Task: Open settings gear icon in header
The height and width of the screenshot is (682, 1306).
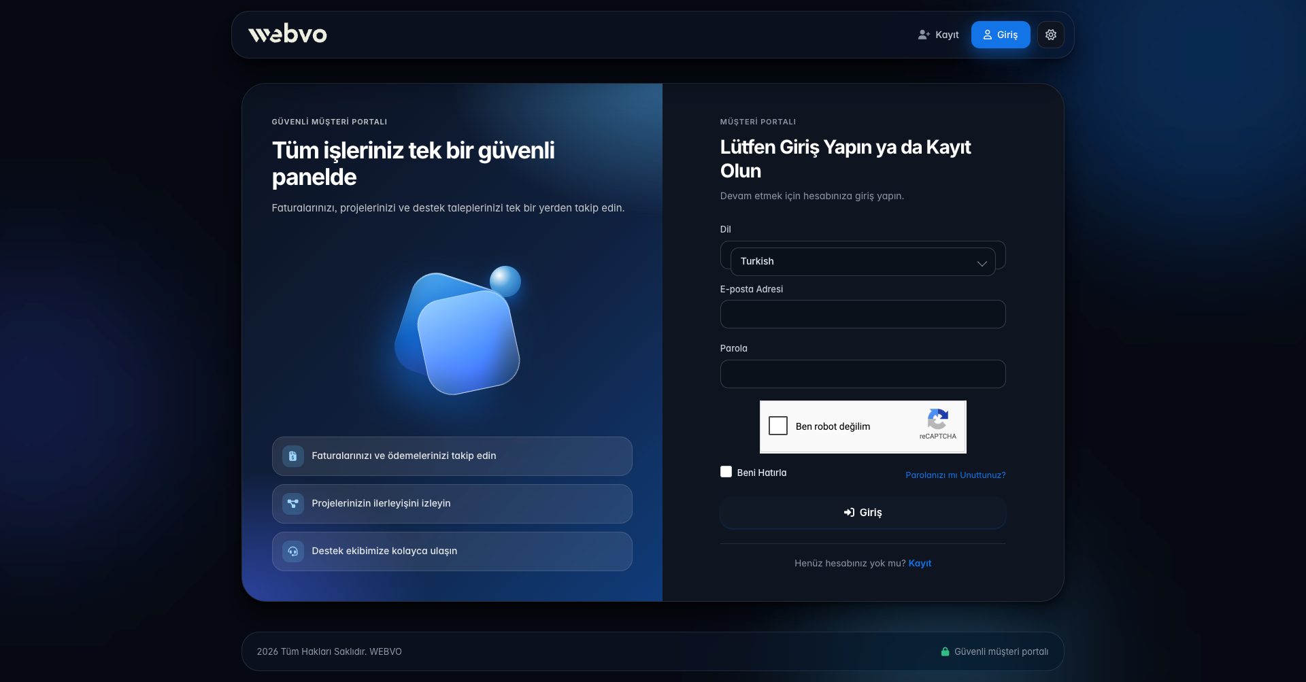Action: (x=1050, y=35)
